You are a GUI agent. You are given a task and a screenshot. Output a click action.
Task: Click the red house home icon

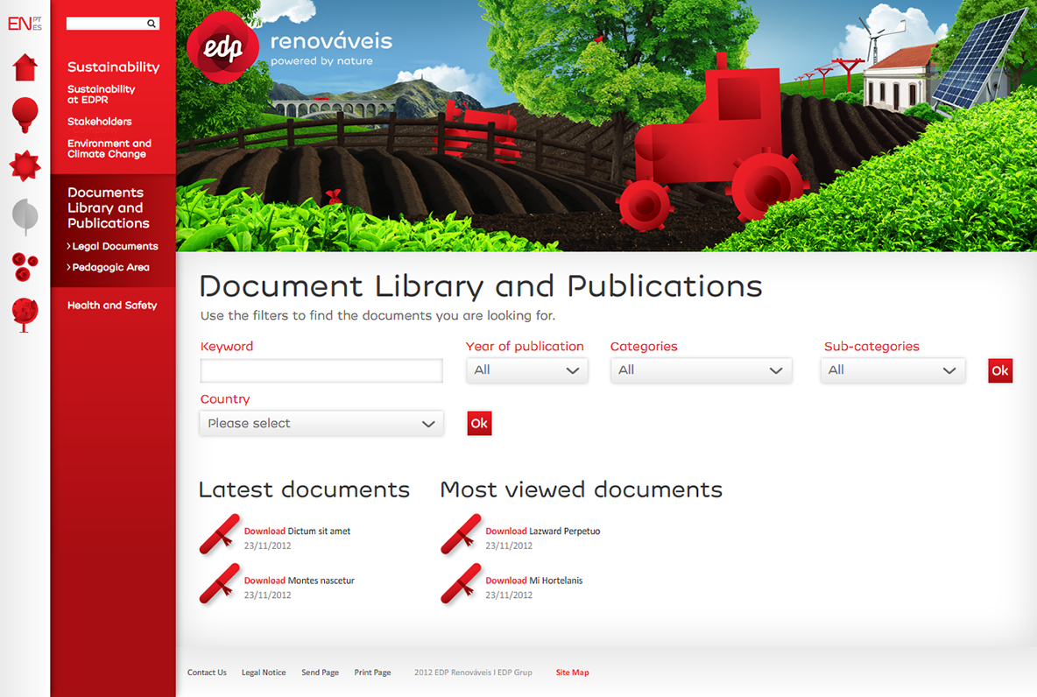[25, 67]
